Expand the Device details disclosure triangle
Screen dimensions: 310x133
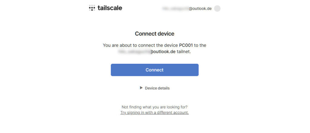[x=141, y=88]
